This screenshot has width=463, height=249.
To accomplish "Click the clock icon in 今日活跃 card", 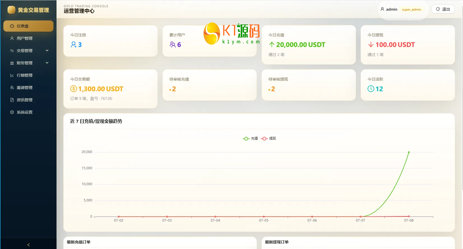I will click(371, 89).
